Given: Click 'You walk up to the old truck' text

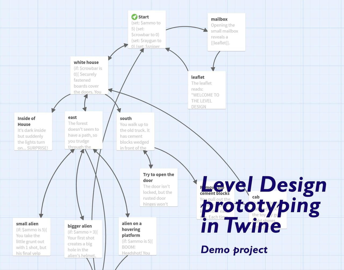Looking at the screenshot, I should tap(135, 127).
